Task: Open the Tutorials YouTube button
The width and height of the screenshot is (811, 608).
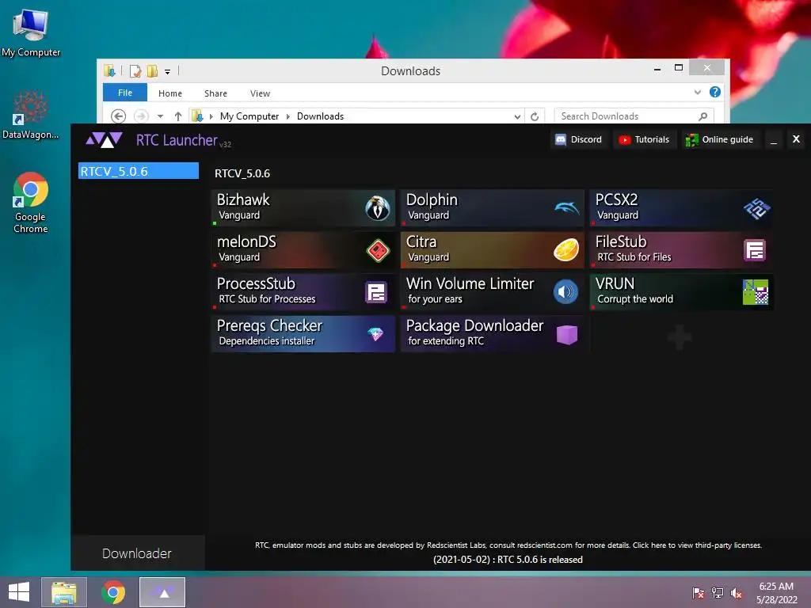Action: (x=645, y=139)
